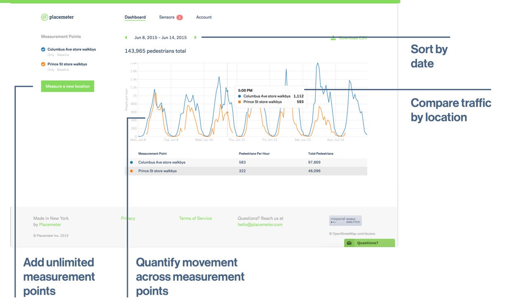Download the data as CSV
Image resolution: width=528 pixels, height=306 pixels.
pos(349,38)
